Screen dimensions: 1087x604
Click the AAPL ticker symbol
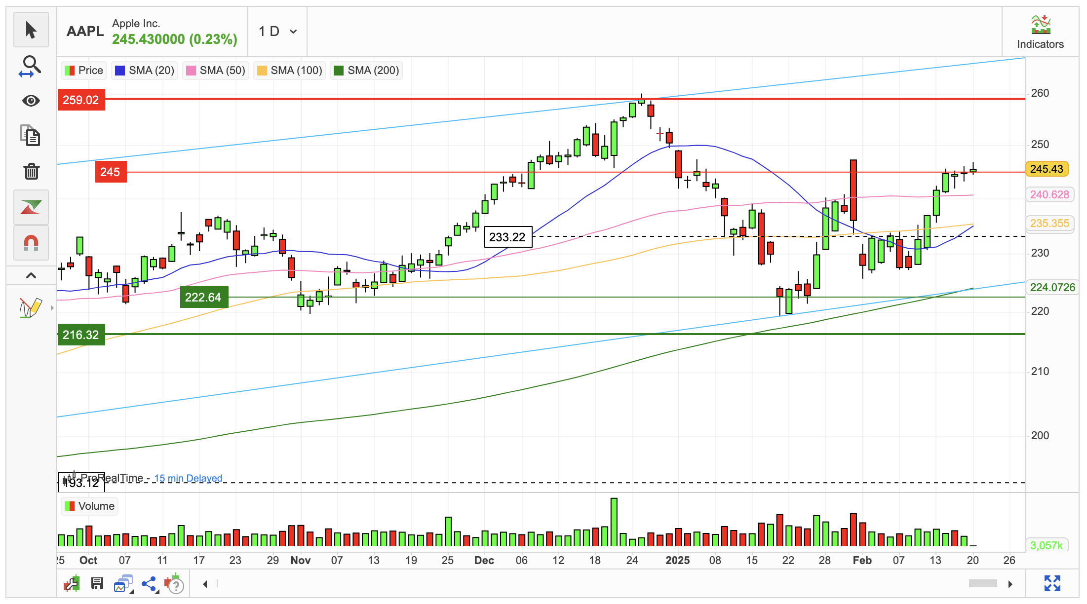(85, 32)
